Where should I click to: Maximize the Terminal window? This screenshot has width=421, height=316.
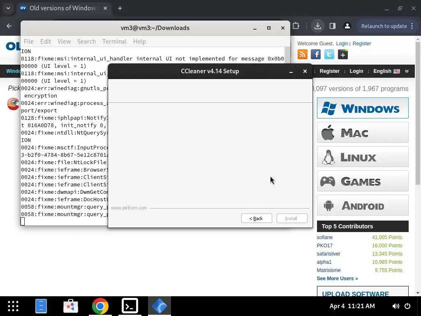pyautogui.click(x=269, y=28)
